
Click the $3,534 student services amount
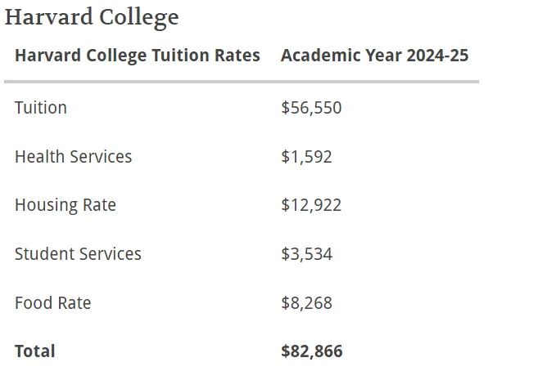coord(306,254)
